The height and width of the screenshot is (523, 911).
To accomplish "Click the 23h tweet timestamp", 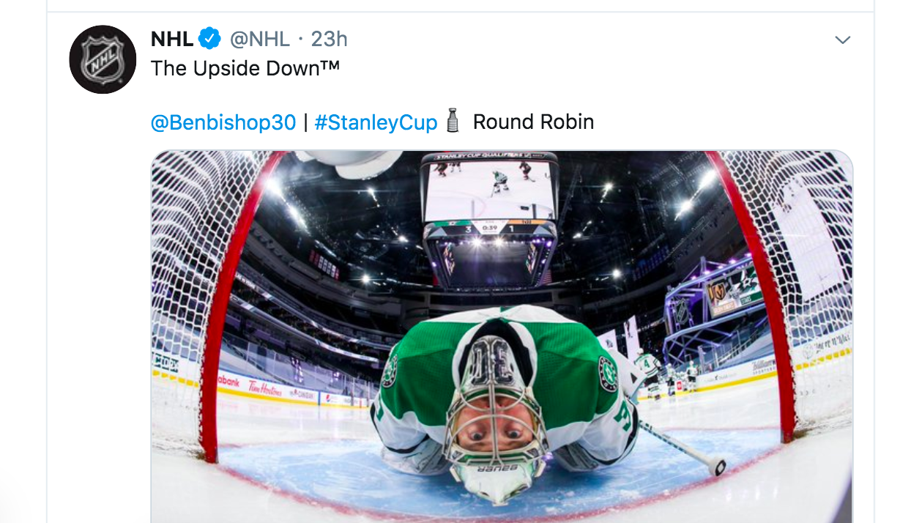I will click(x=329, y=38).
